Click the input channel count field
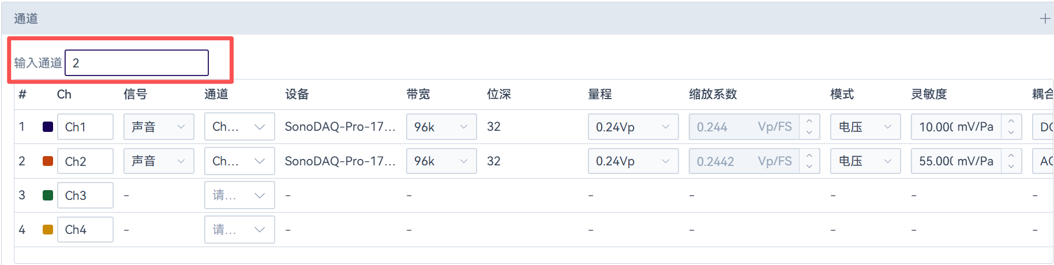Screen dimensions: 1054x265 [x=137, y=63]
